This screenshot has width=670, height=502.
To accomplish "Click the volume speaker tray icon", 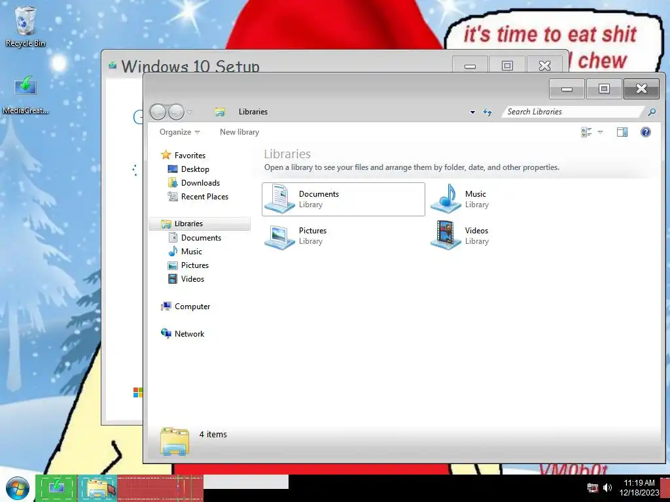I will pyautogui.click(x=607, y=487).
